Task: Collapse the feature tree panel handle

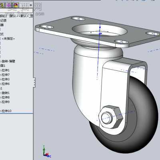Action: point(34,82)
